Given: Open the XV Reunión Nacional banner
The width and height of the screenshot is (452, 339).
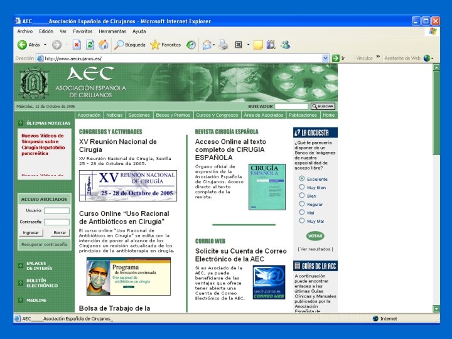Looking at the screenshot, I should click(x=128, y=186).
